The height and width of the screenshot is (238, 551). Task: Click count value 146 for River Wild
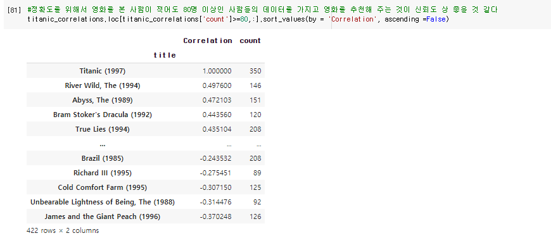tap(255, 85)
